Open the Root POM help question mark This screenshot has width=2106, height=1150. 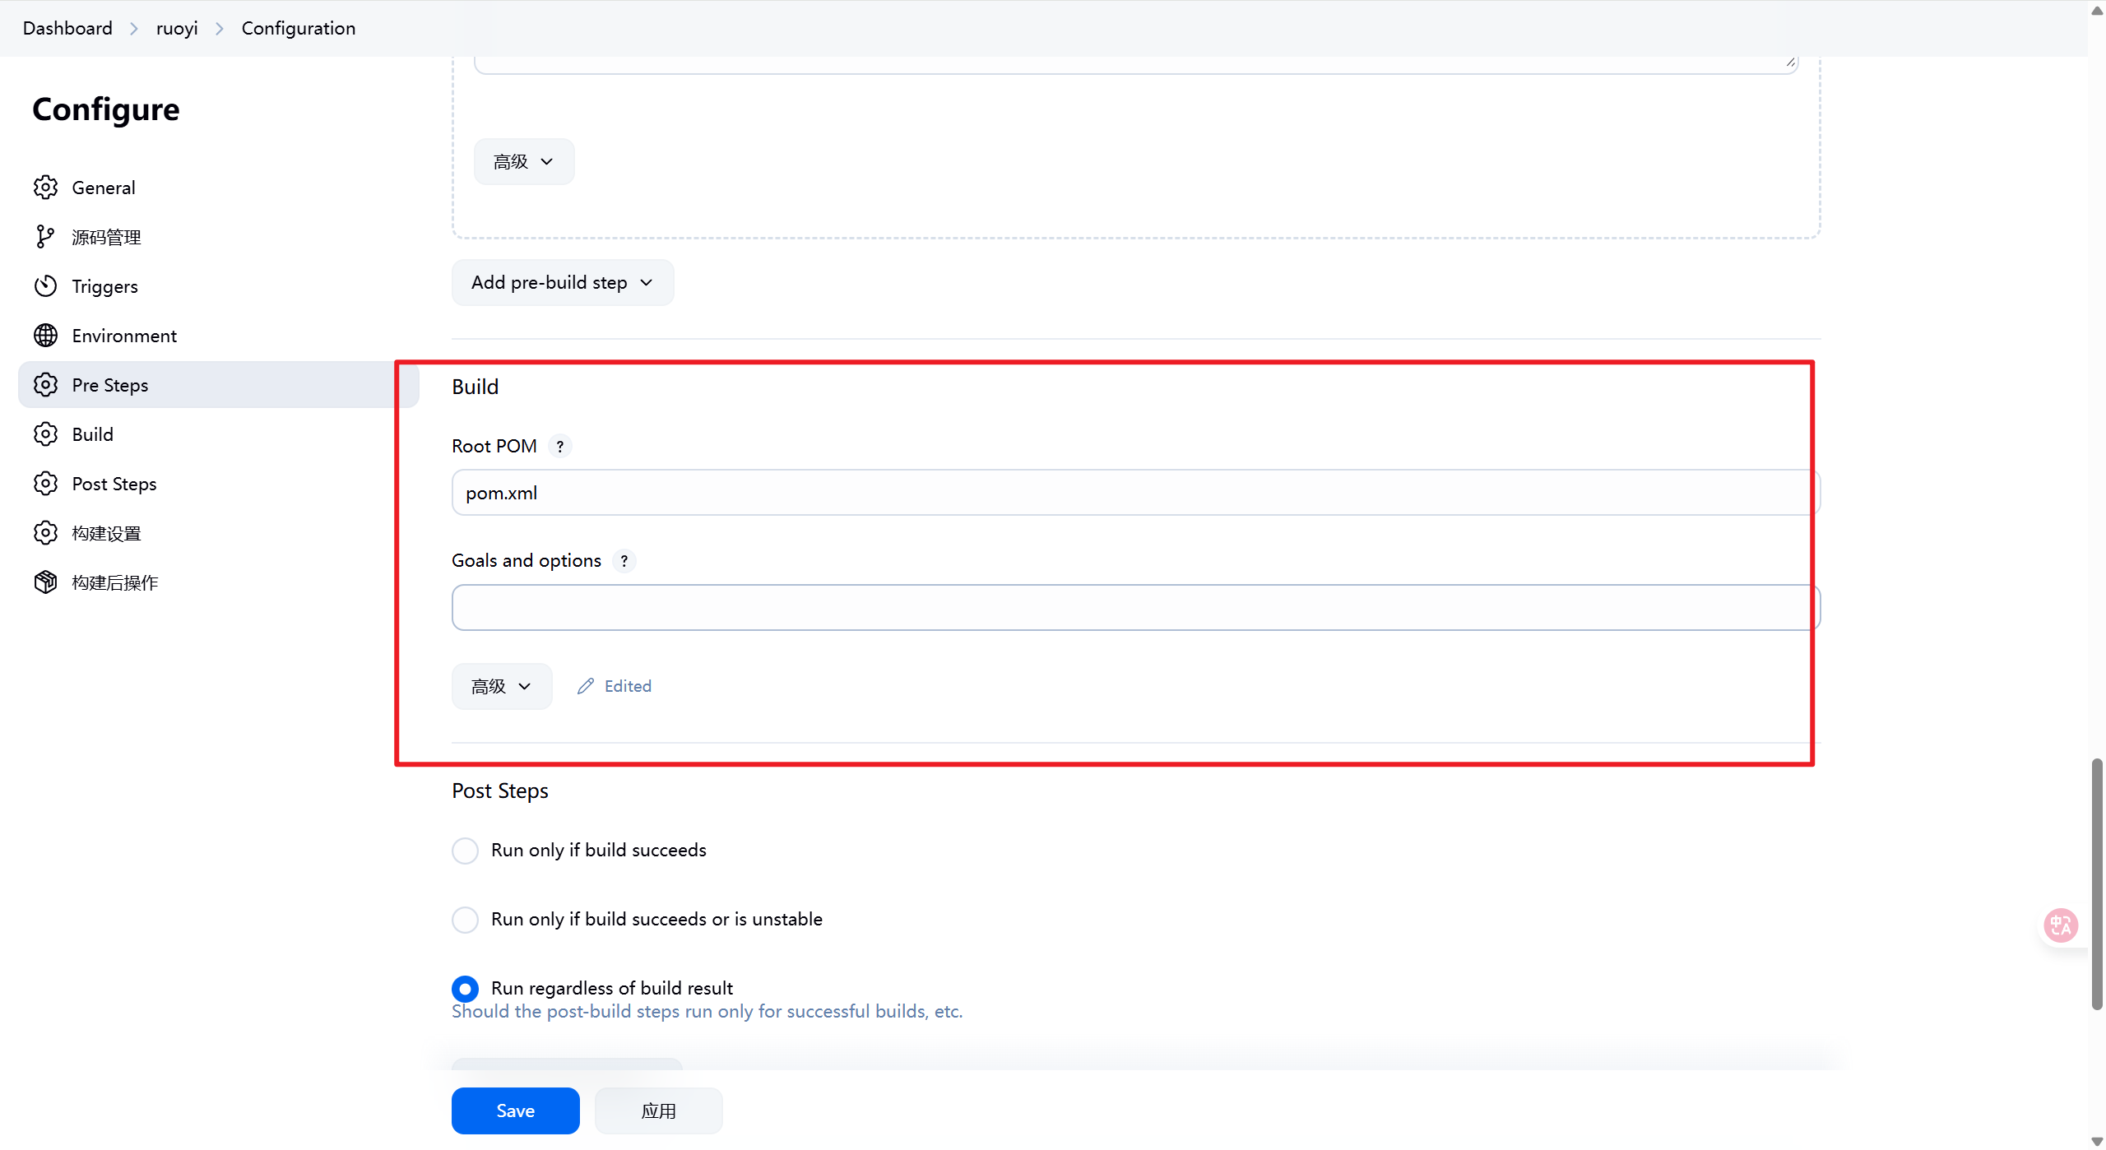coord(560,446)
